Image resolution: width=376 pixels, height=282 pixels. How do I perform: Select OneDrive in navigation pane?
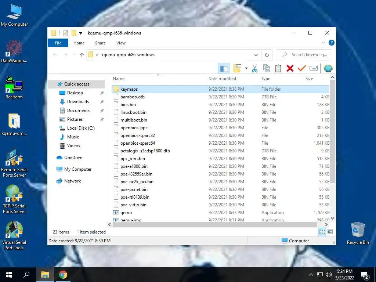73,158
